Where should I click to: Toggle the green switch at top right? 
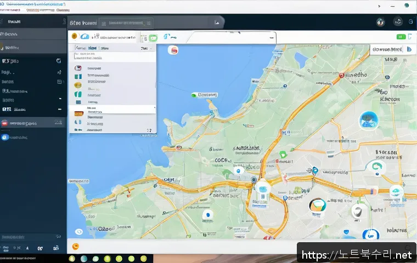coord(401,37)
